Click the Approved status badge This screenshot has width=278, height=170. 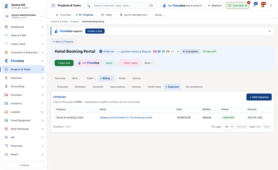[228, 117]
